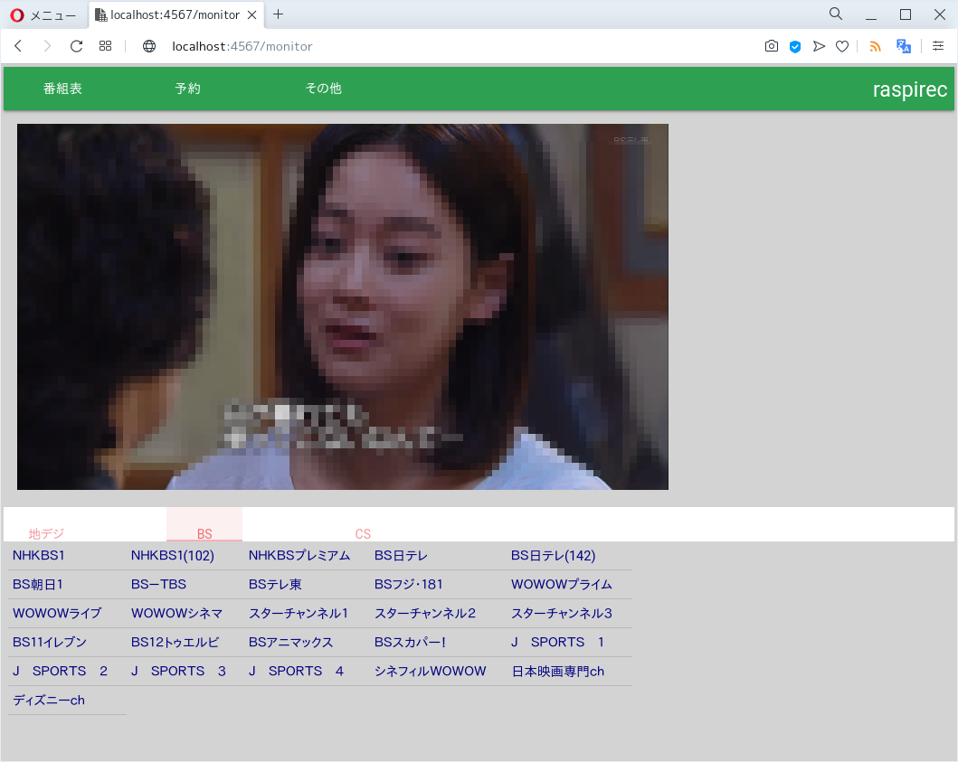Take a snapshot with the camera icon
The width and height of the screenshot is (958, 762).
(x=772, y=46)
